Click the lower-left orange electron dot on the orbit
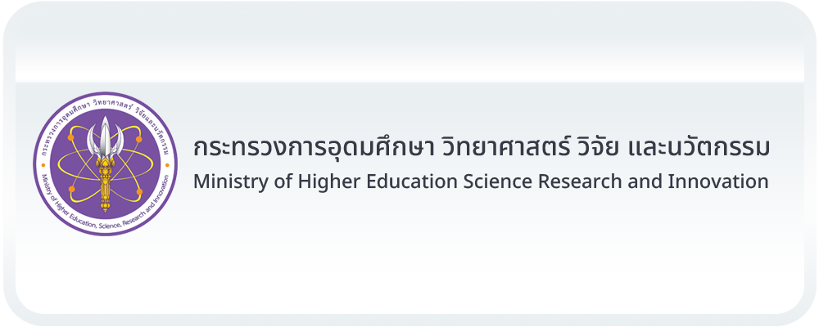Screen dimensions: 819x327 pos(72,190)
